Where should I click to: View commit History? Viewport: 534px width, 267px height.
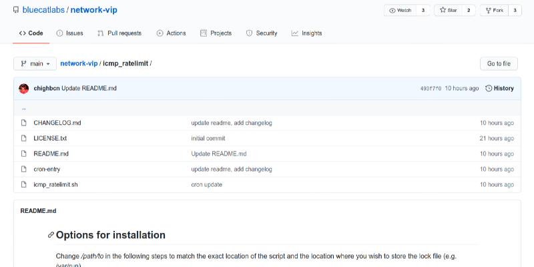point(499,88)
